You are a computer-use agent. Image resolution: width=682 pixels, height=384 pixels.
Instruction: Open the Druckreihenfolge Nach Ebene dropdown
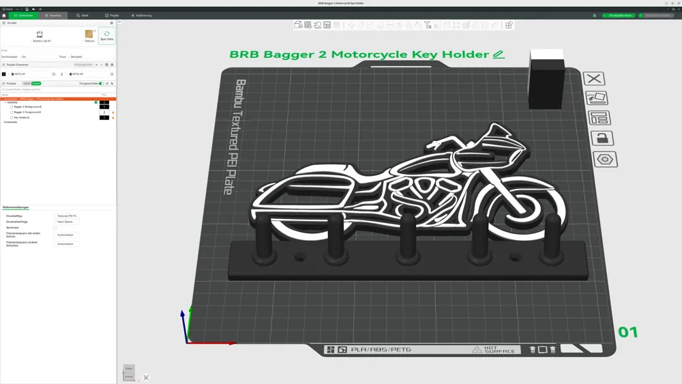point(66,222)
